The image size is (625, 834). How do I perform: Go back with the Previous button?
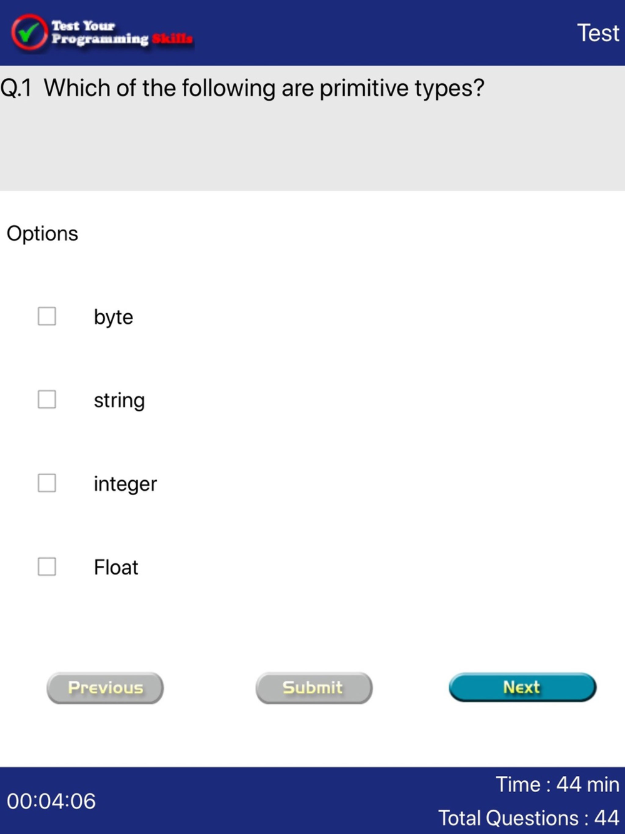(105, 688)
